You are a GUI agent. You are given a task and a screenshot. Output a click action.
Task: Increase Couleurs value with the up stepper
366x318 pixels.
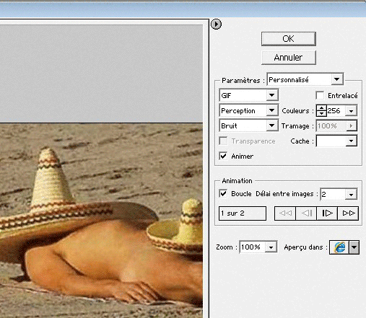(x=321, y=108)
